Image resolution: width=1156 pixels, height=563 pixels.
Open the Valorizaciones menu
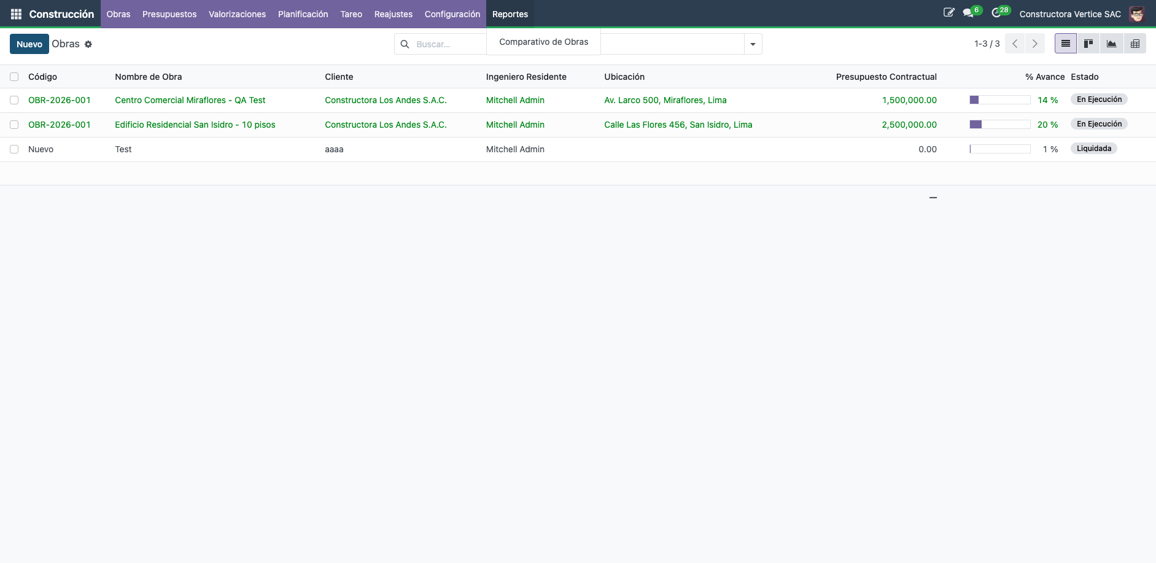click(x=237, y=14)
